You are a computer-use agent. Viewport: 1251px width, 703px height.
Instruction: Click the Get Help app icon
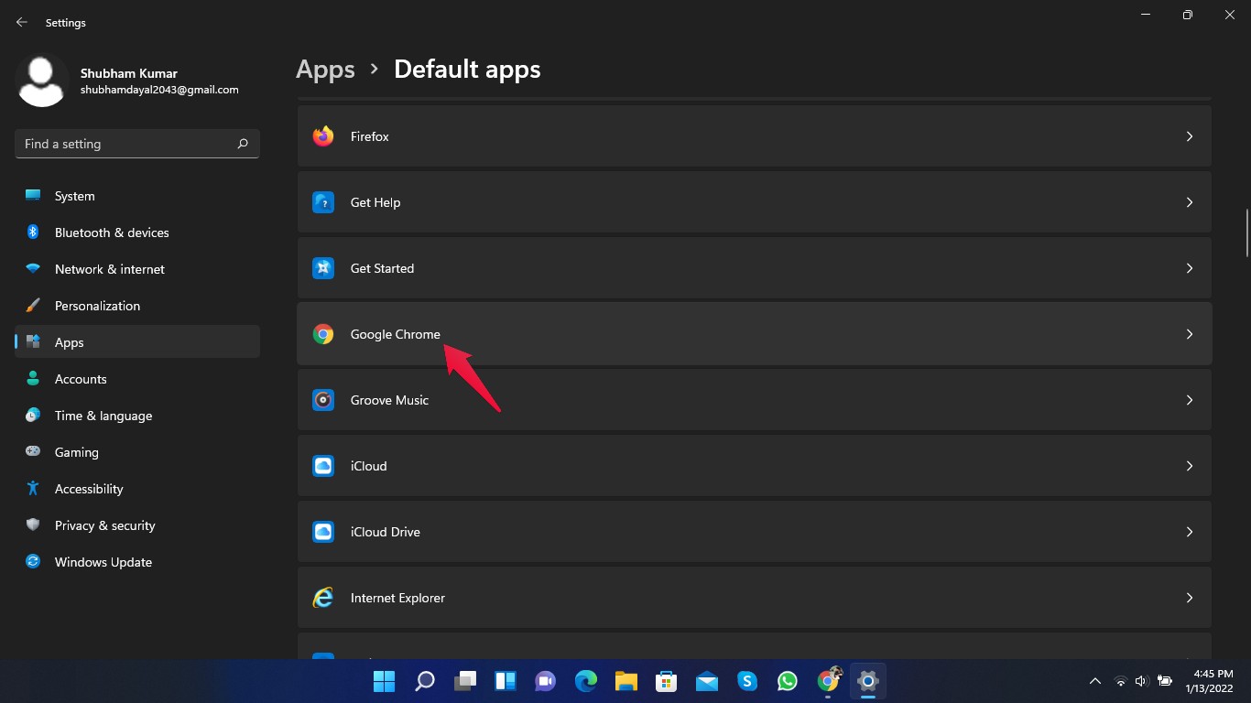pyautogui.click(x=323, y=202)
